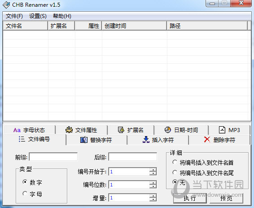The image size is (254, 208).
Task: Focus the 后缀 text field
Action: tap(133, 157)
